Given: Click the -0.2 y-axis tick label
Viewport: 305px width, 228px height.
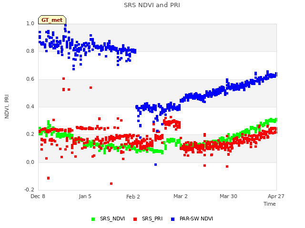Looking at the screenshot, I should click(29, 190).
